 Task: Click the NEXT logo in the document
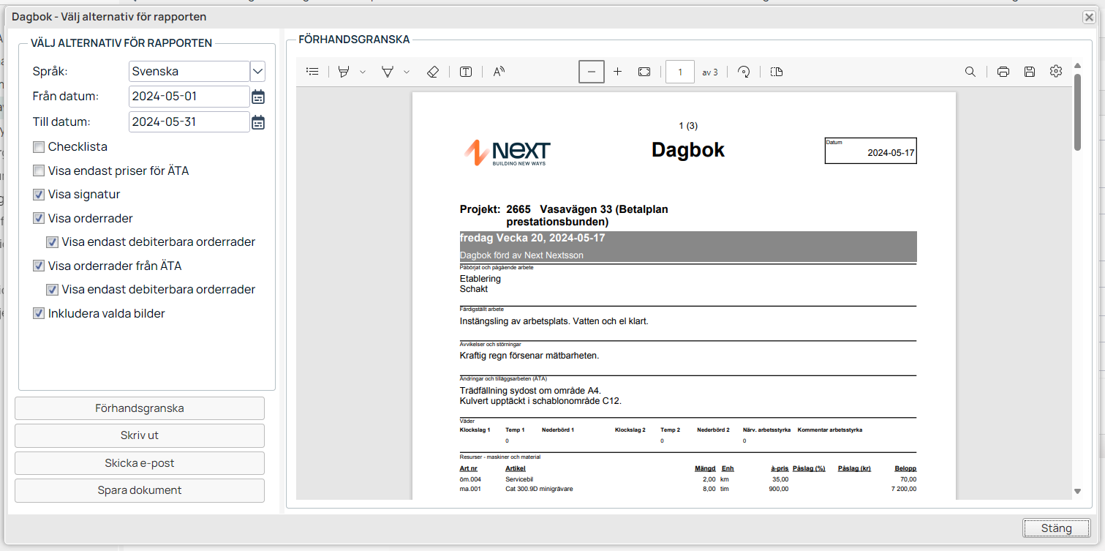click(x=508, y=152)
